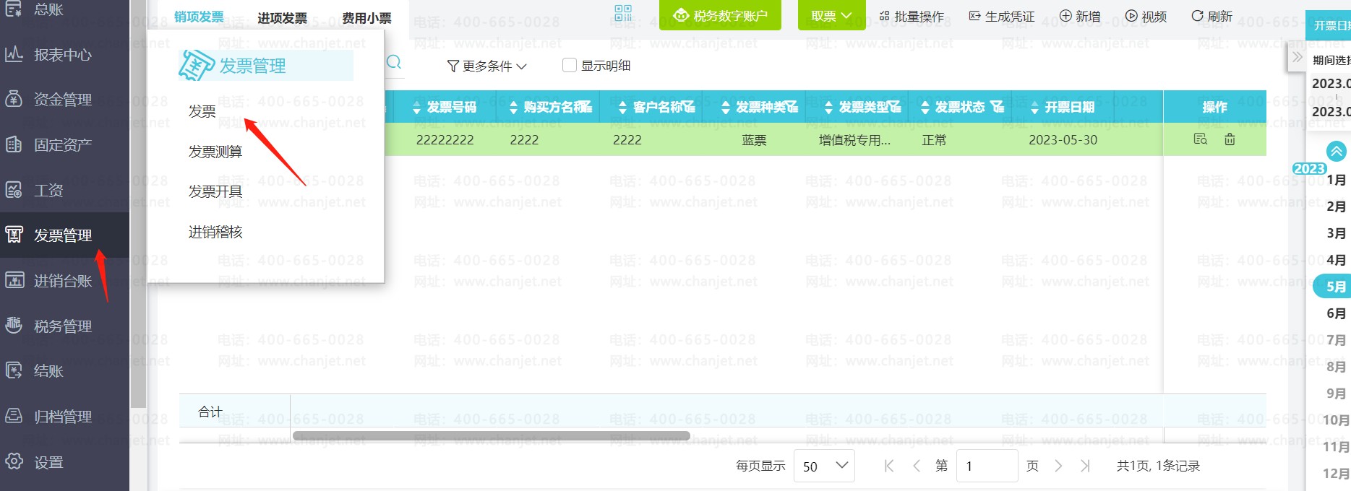
Task: Click the 生成凭证 button
Action: [1002, 16]
